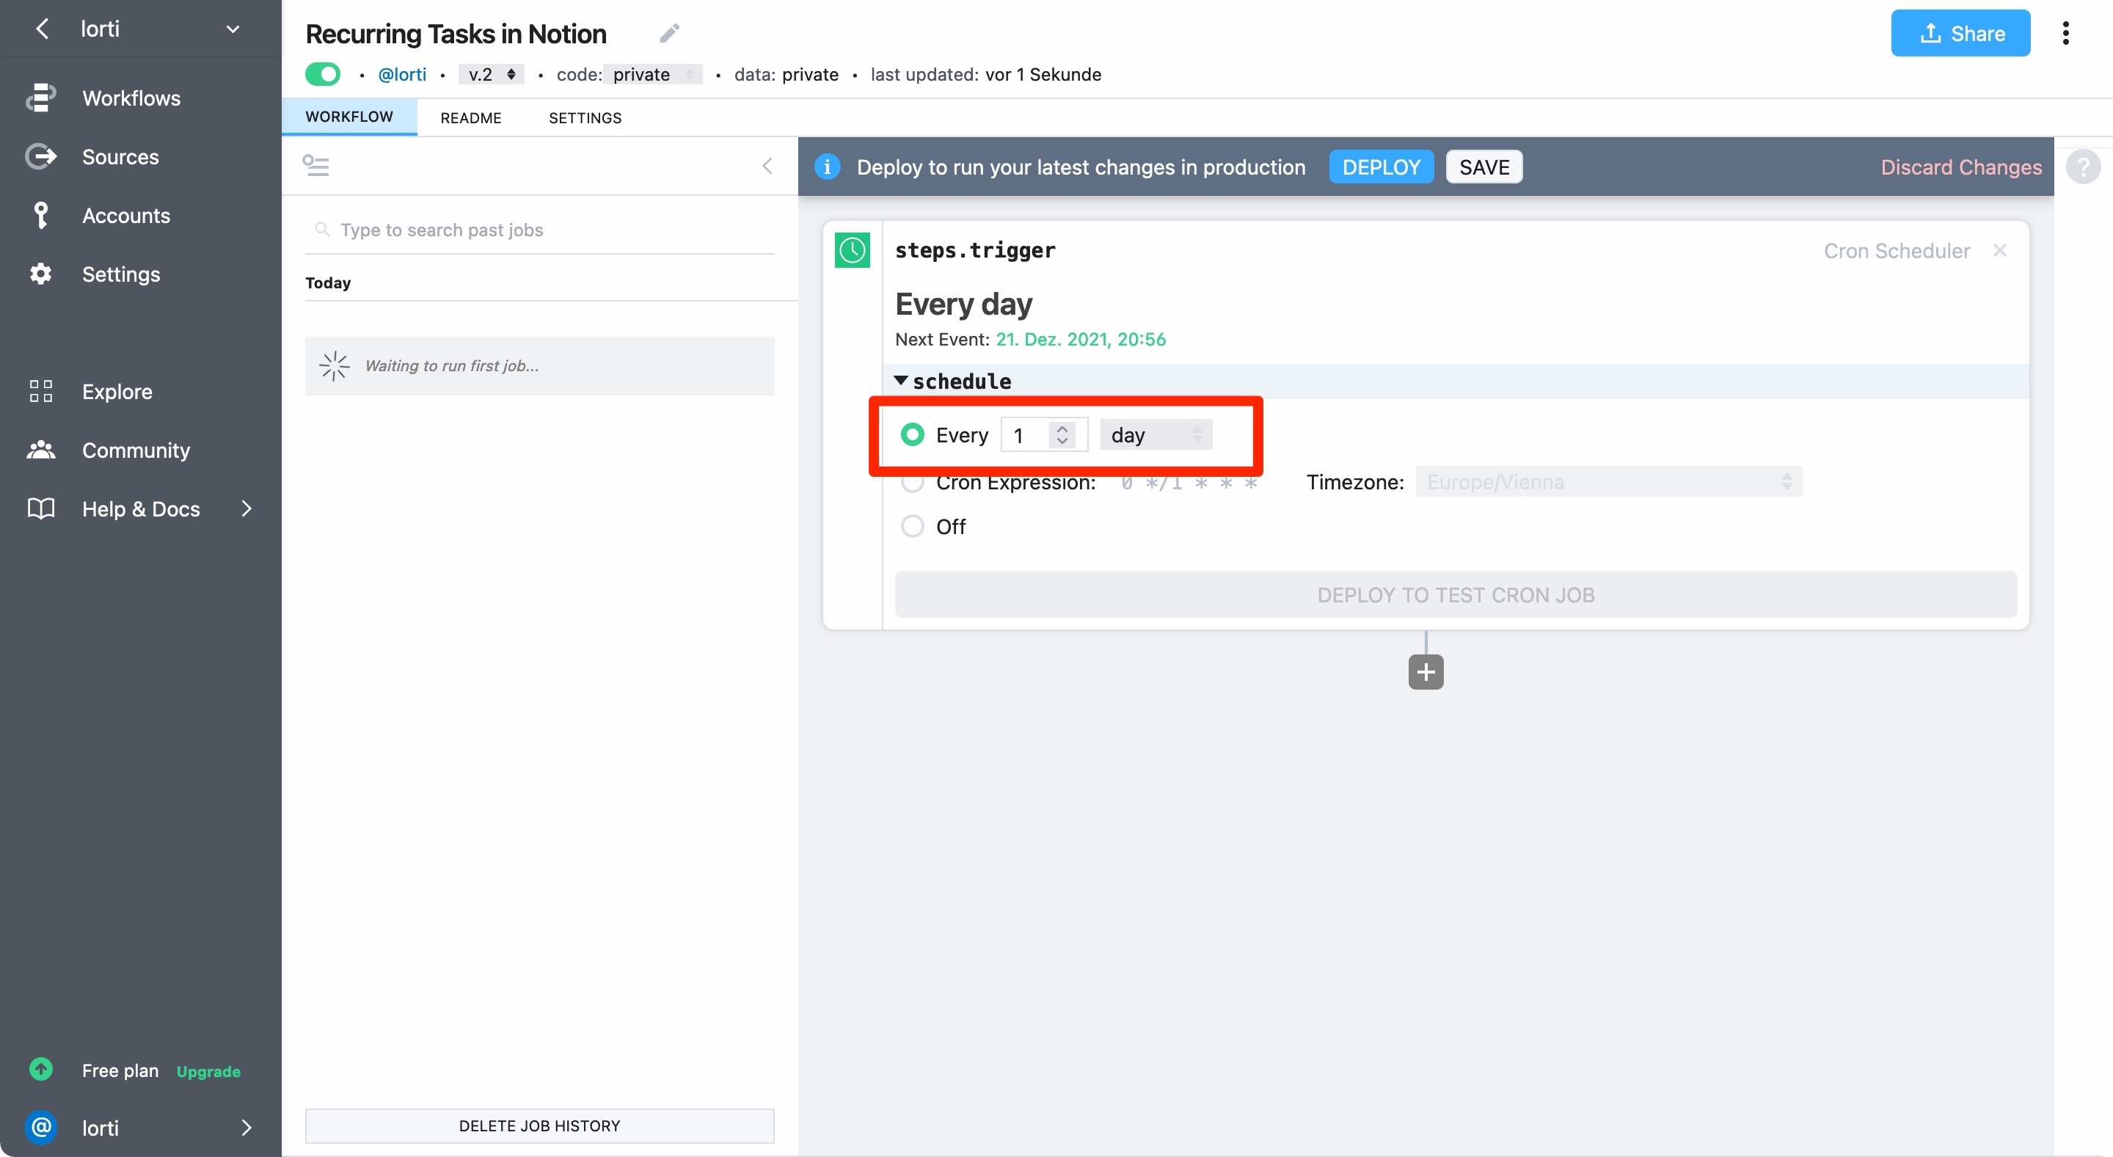Viewport: 2113px width, 1157px height.
Task: Click the plus icon to add step
Action: [1425, 671]
